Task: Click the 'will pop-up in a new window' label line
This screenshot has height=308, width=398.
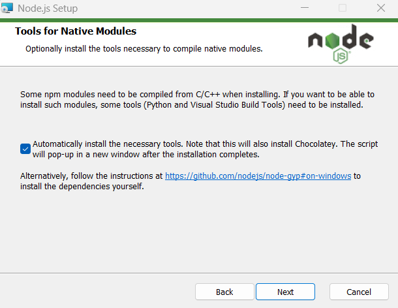Action: click(x=146, y=155)
